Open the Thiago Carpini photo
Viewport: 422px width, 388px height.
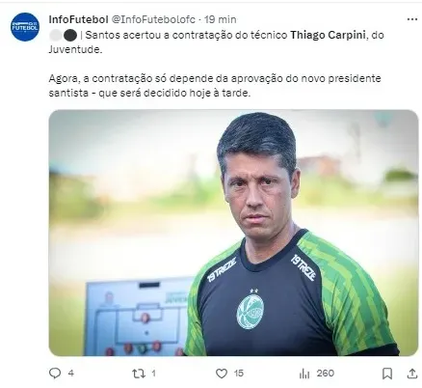point(233,233)
